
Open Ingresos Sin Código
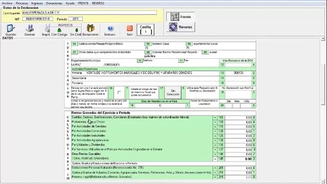pos(76,32)
